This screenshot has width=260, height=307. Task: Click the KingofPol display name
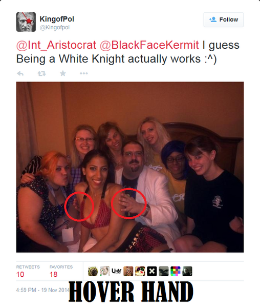pos(57,19)
